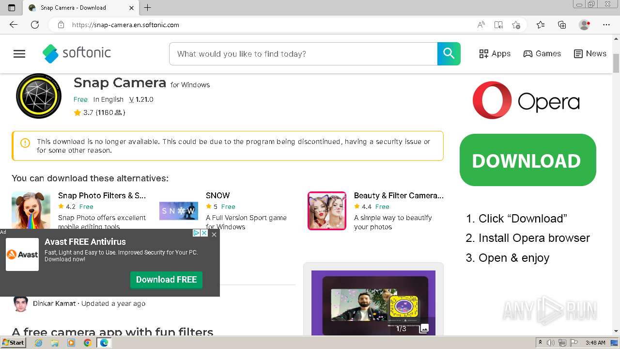Screen dimensions: 620x349
Task: Open the Games section
Action: [542, 54]
